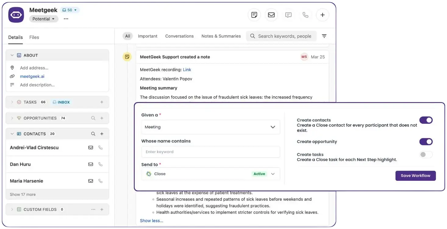The image size is (447, 229).
Task: Email Maria Harsenie via envelope icon
Action: coord(91,181)
